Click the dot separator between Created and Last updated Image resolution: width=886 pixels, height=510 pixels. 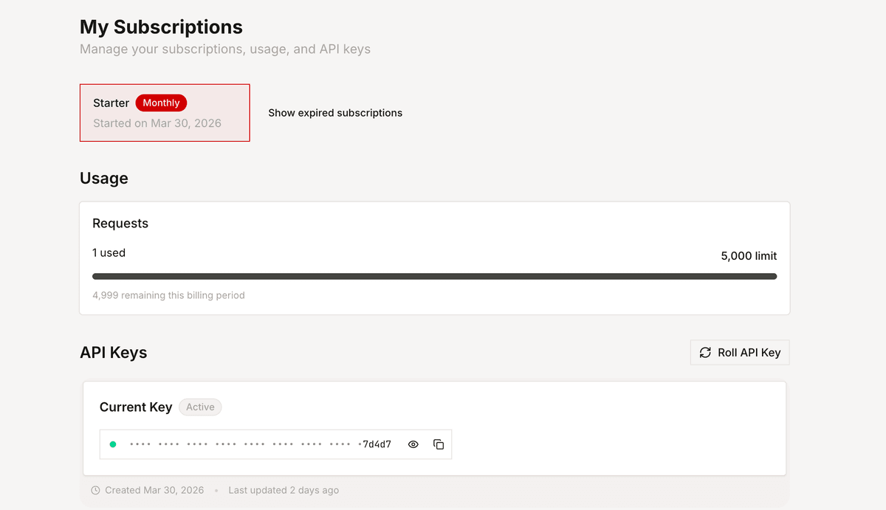[x=216, y=490]
